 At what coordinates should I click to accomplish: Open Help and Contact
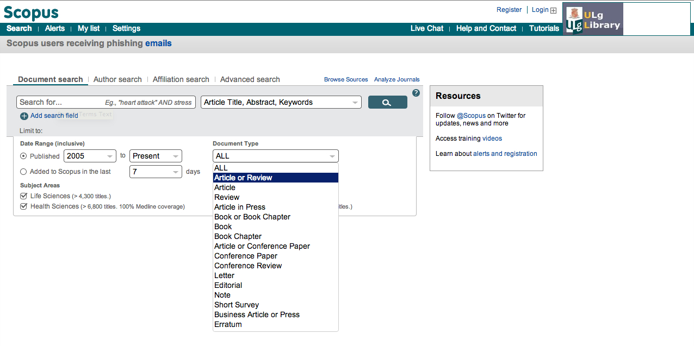486,28
